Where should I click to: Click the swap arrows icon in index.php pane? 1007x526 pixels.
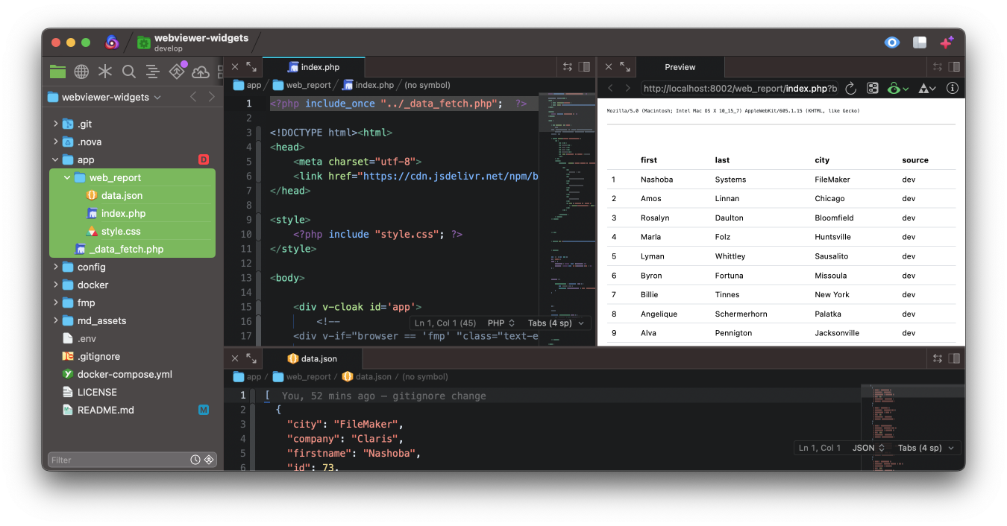click(x=568, y=67)
